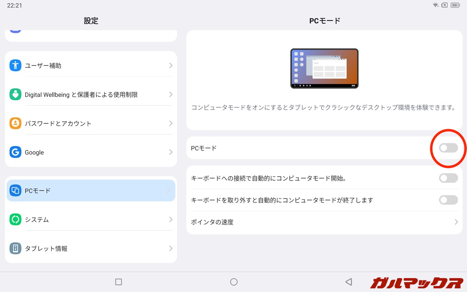Expand ユーザー補助 row chevron
This screenshot has width=467, height=292.
170,66
